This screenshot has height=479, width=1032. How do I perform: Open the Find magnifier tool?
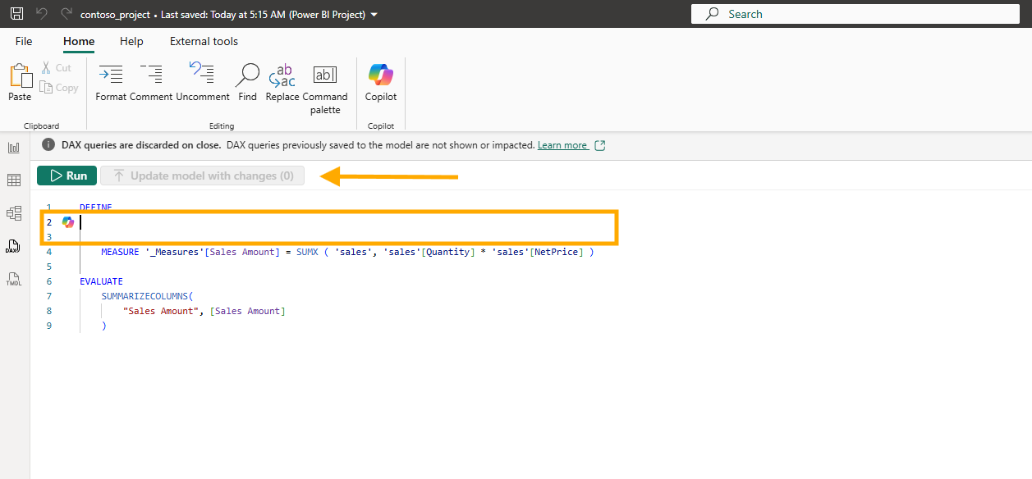click(247, 83)
